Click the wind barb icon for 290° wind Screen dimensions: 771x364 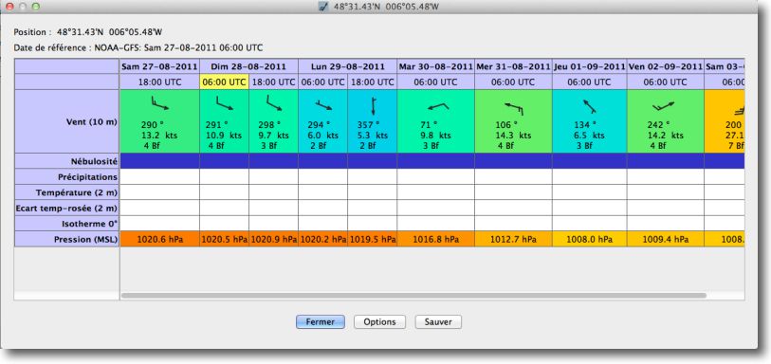point(159,103)
